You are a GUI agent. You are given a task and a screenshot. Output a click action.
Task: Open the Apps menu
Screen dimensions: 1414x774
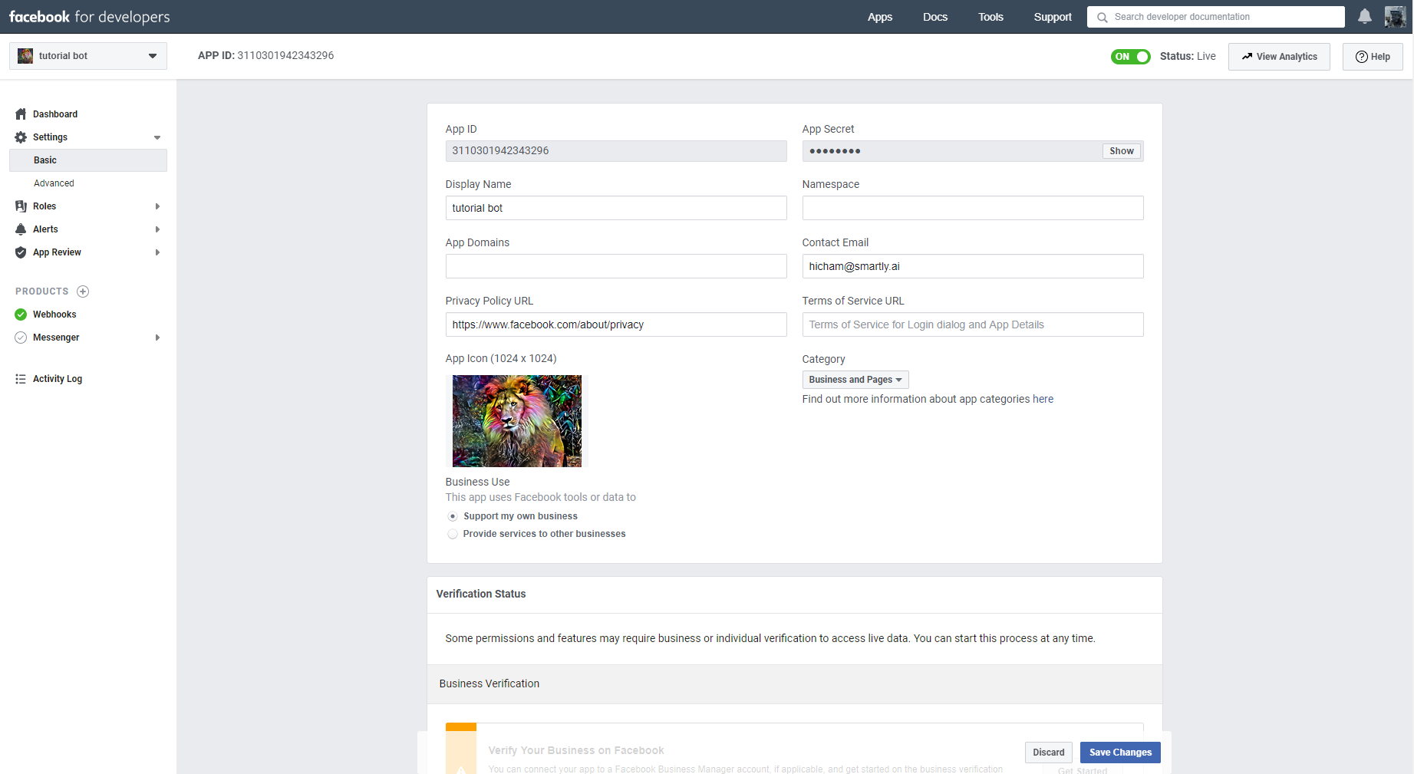(x=880, y=17)
